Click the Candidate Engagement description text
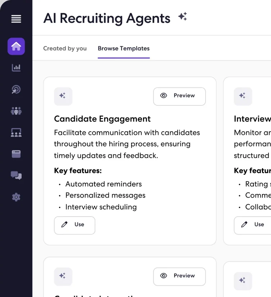The image size is (271, 297). (x=127, y=144)
